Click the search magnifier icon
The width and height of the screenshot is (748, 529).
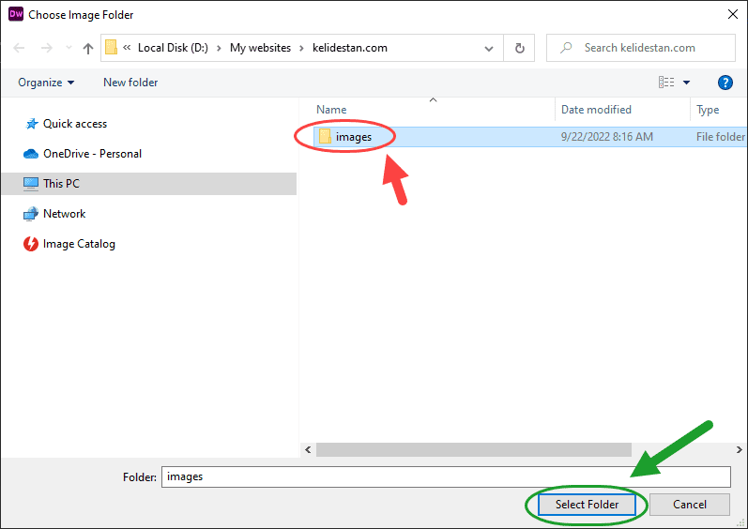click(566, 48)
